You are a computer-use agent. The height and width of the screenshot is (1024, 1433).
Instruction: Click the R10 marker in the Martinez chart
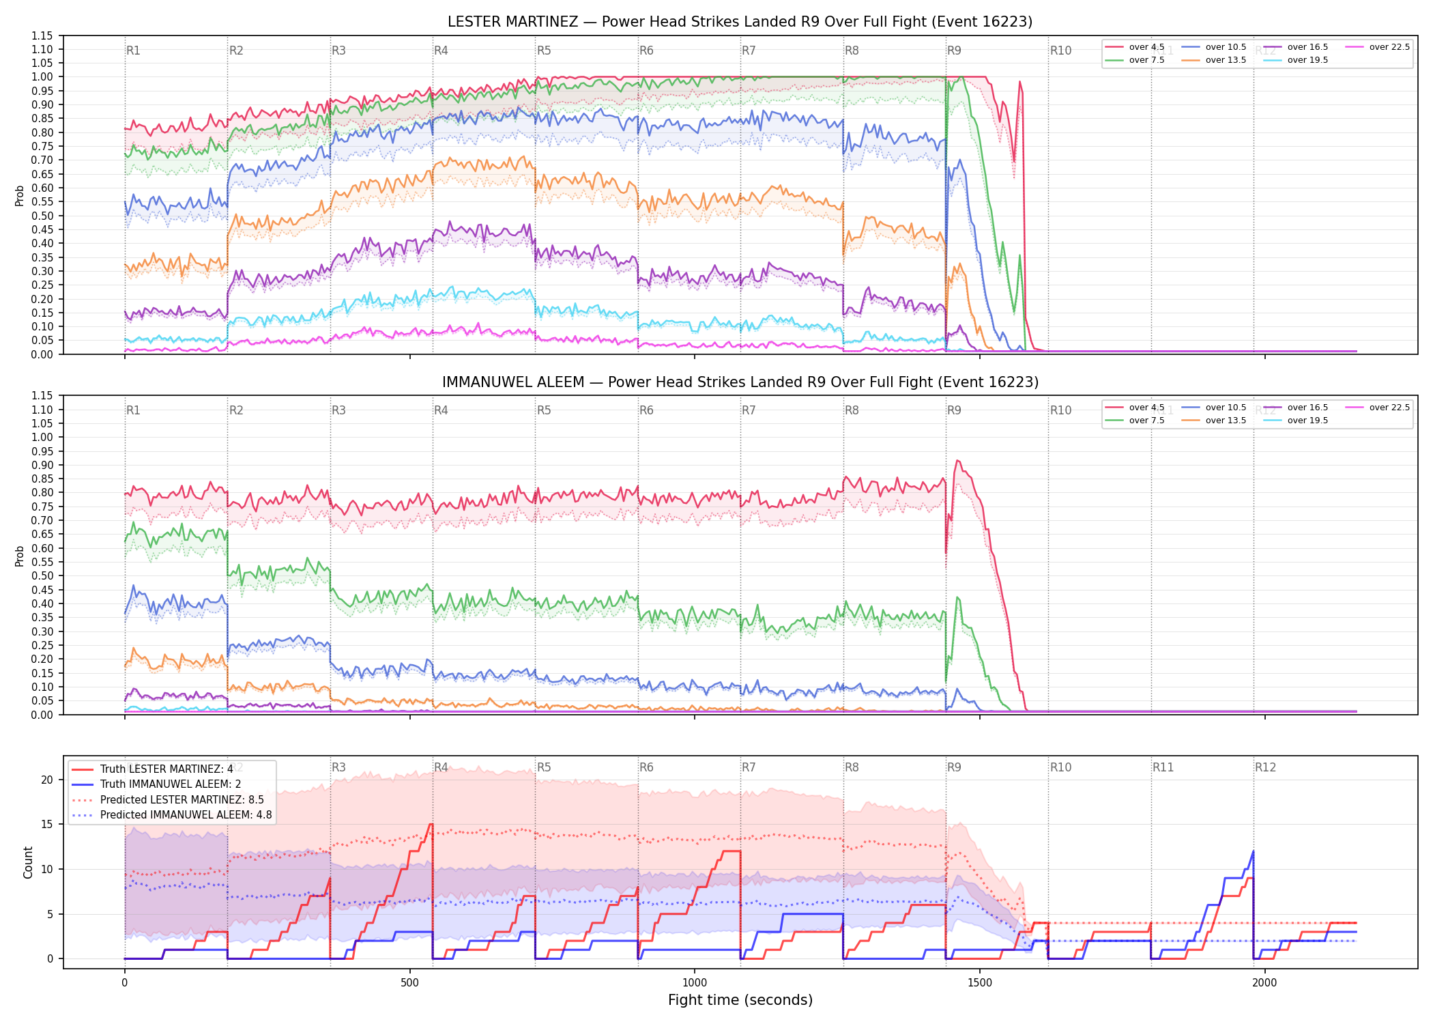(x=1060, y=51)
